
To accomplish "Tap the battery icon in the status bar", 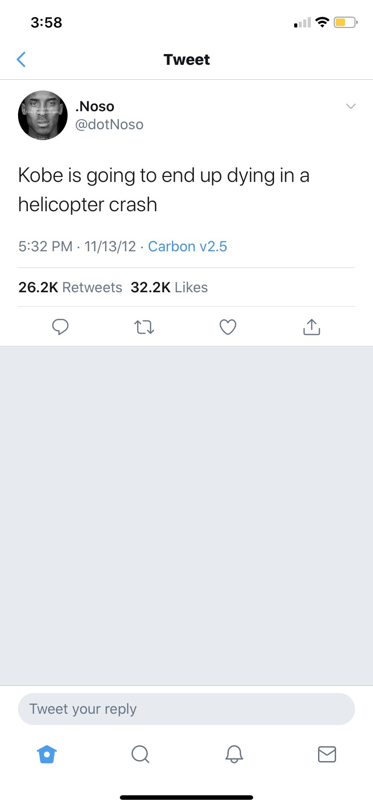I will pos(345,22).
